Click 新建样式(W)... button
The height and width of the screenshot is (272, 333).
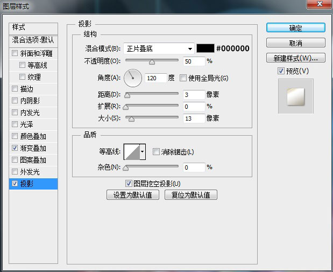pos(296,58)
